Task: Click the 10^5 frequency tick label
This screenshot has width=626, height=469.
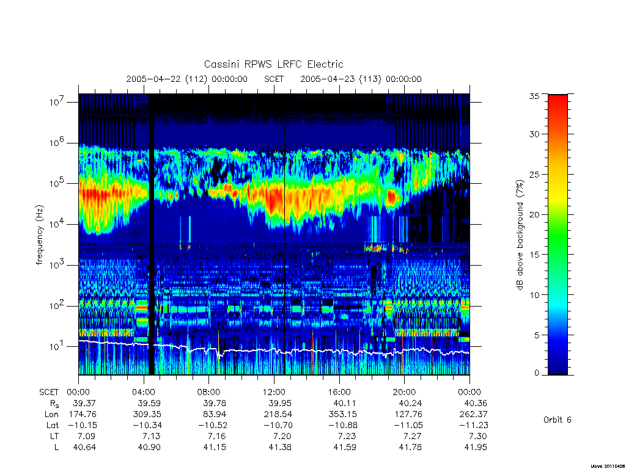Action: [56, 183]
